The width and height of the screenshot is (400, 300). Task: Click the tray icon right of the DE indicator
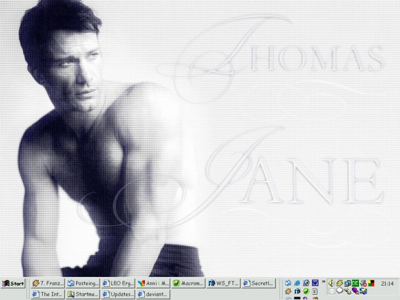(364, 283)
